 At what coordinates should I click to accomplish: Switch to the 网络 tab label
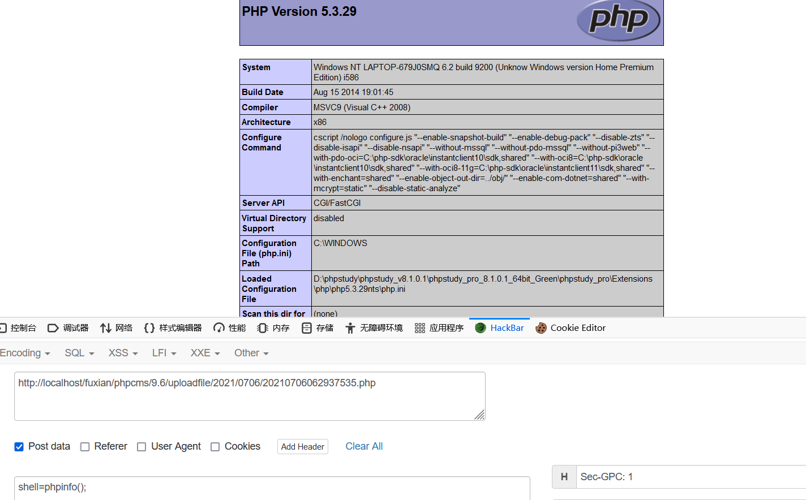(x=124, y=328)
